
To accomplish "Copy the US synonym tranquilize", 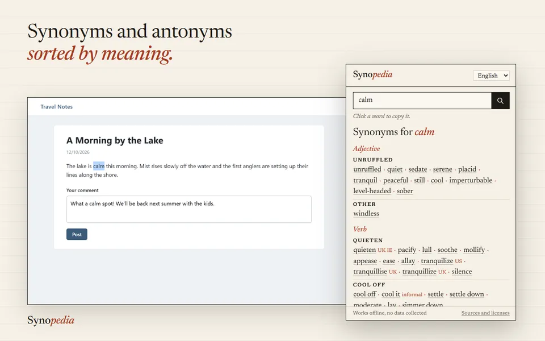I will click(437, 261).
